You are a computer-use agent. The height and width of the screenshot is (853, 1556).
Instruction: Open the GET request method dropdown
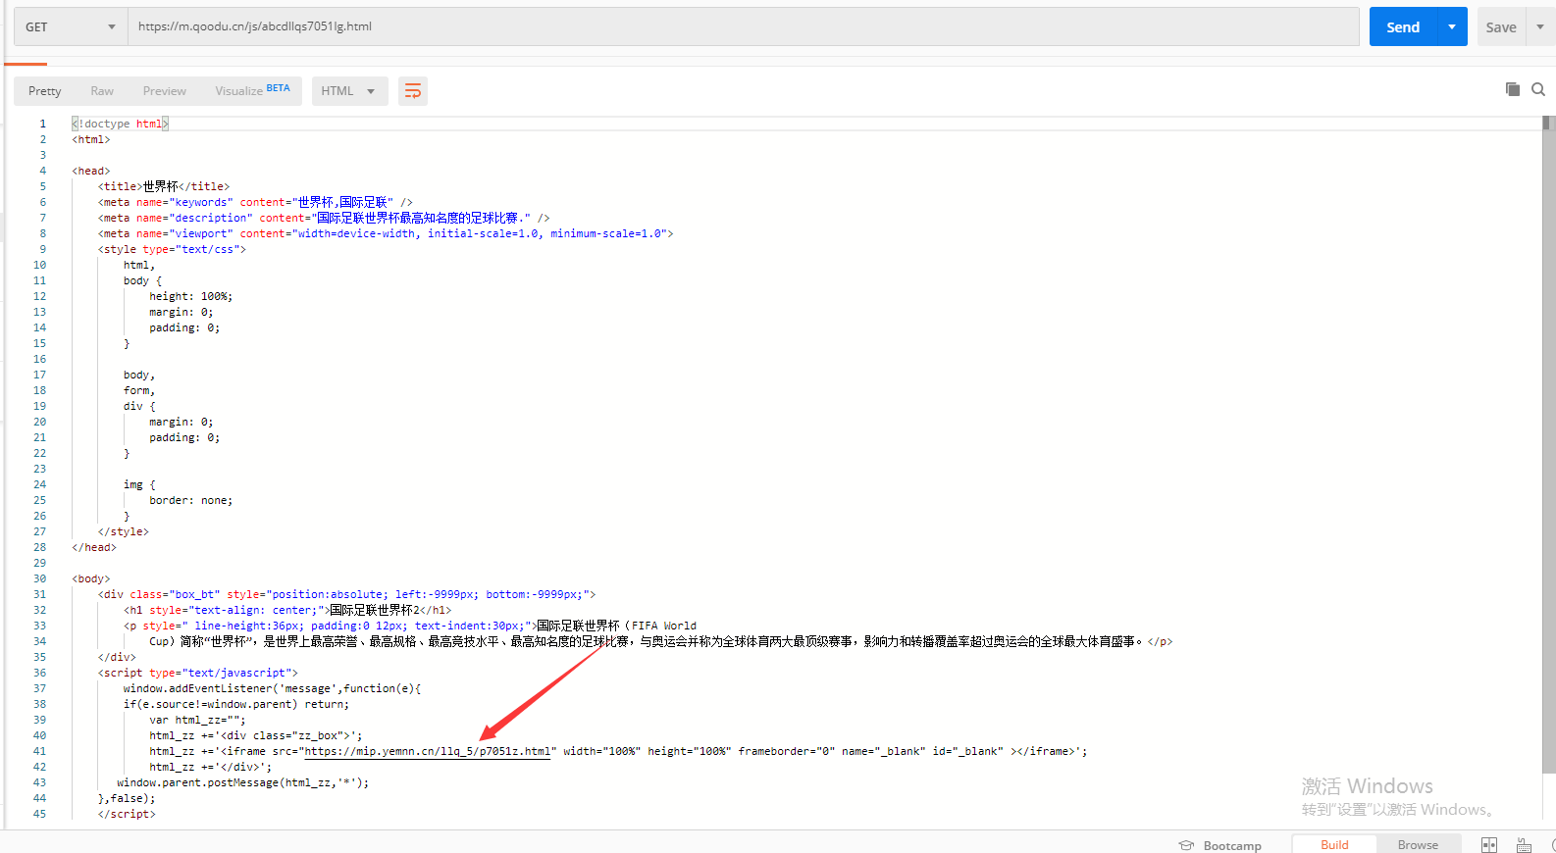pos(71,26)
